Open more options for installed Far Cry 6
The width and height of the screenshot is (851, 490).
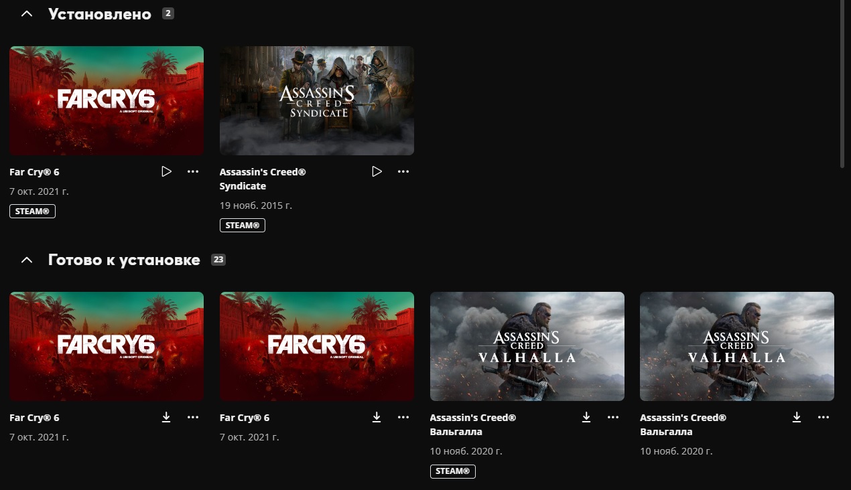point(193,171)
